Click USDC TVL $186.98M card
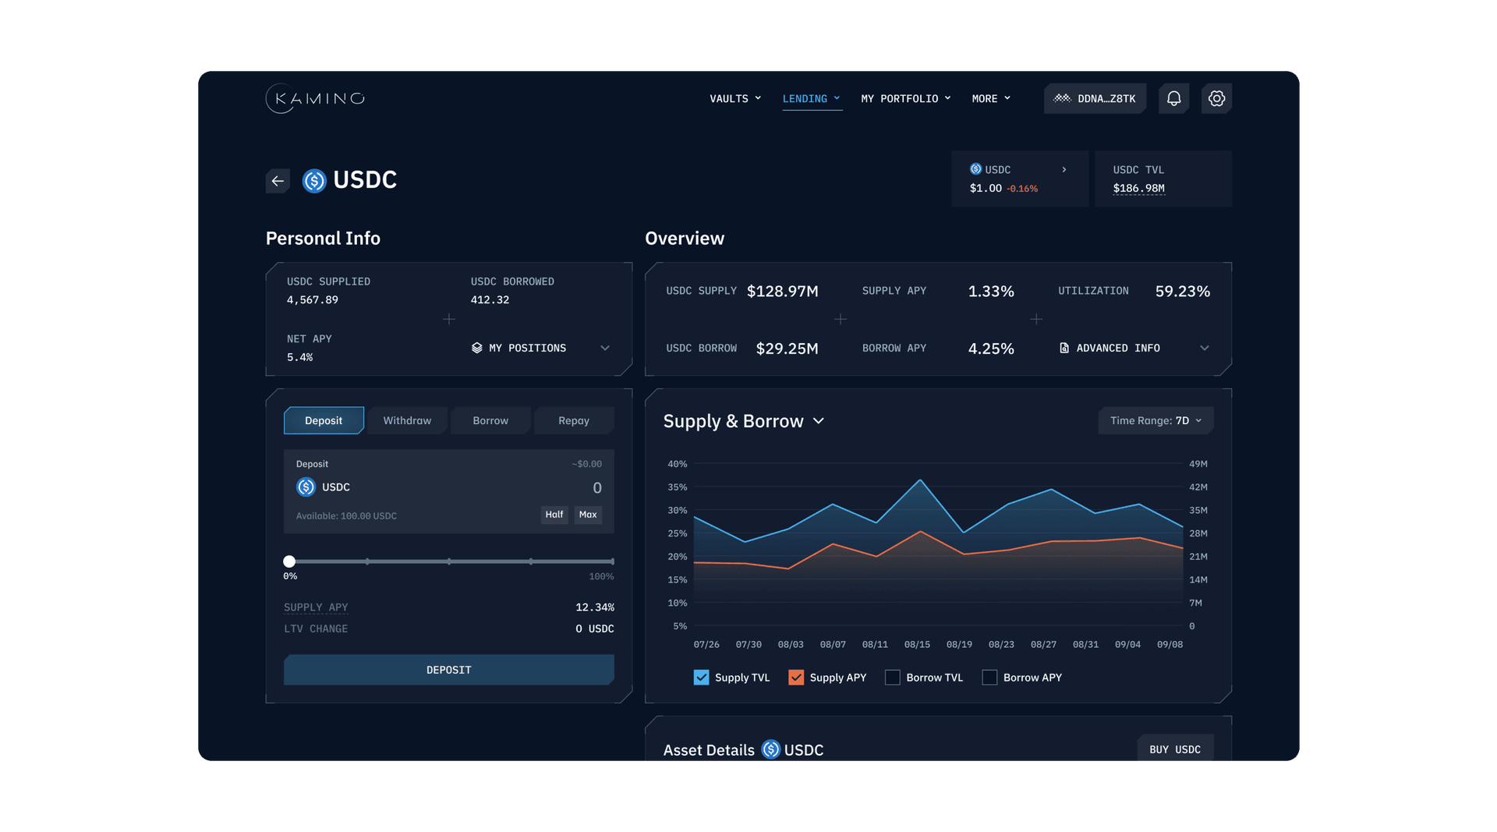Screen dimensions: 1497x832 [1163, 179]
